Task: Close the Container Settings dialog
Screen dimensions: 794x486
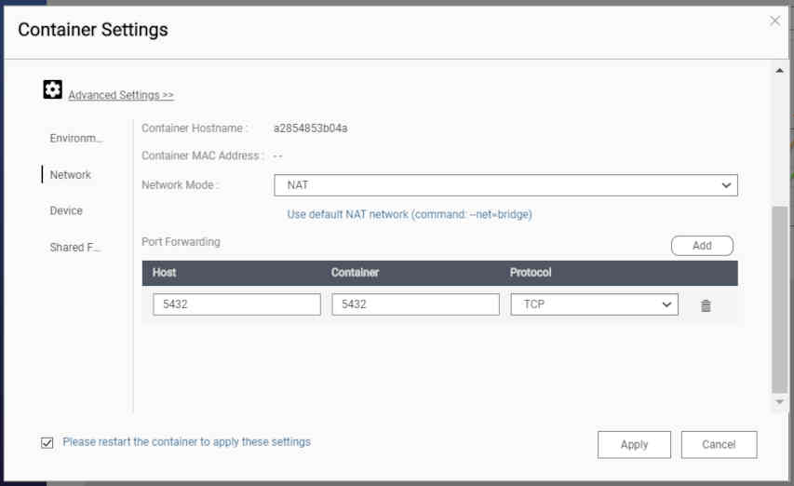Action: click(774, 20)
